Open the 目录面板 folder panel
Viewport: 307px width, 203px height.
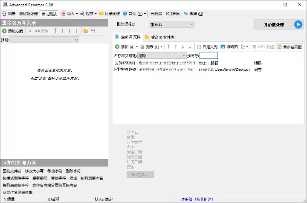[110, 14]
